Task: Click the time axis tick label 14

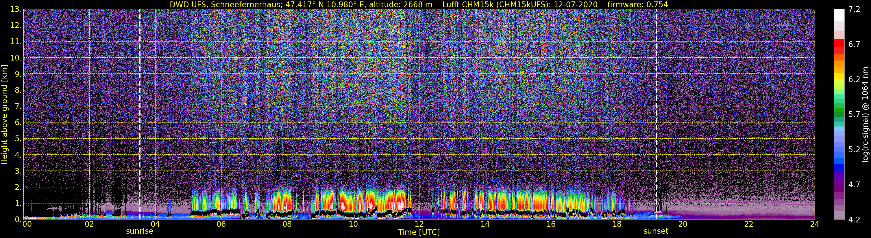Action: click(x=485, y=224)
